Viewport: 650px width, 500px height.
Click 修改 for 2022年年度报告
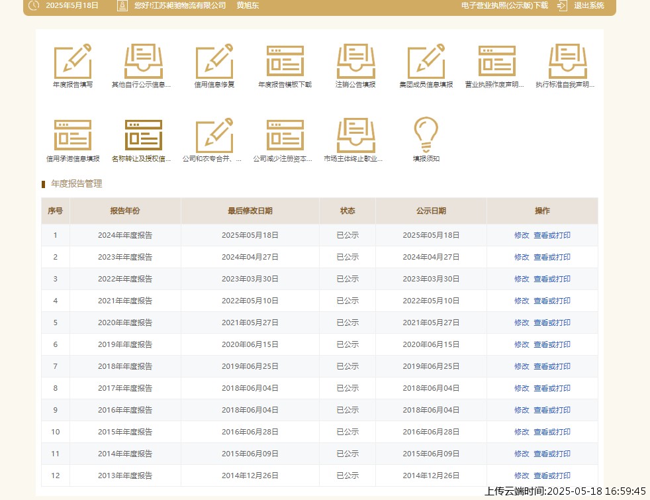coord(522,279)
